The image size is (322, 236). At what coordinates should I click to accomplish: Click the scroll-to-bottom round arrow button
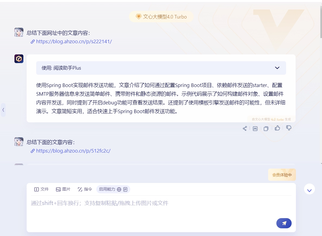click(309, 189)
